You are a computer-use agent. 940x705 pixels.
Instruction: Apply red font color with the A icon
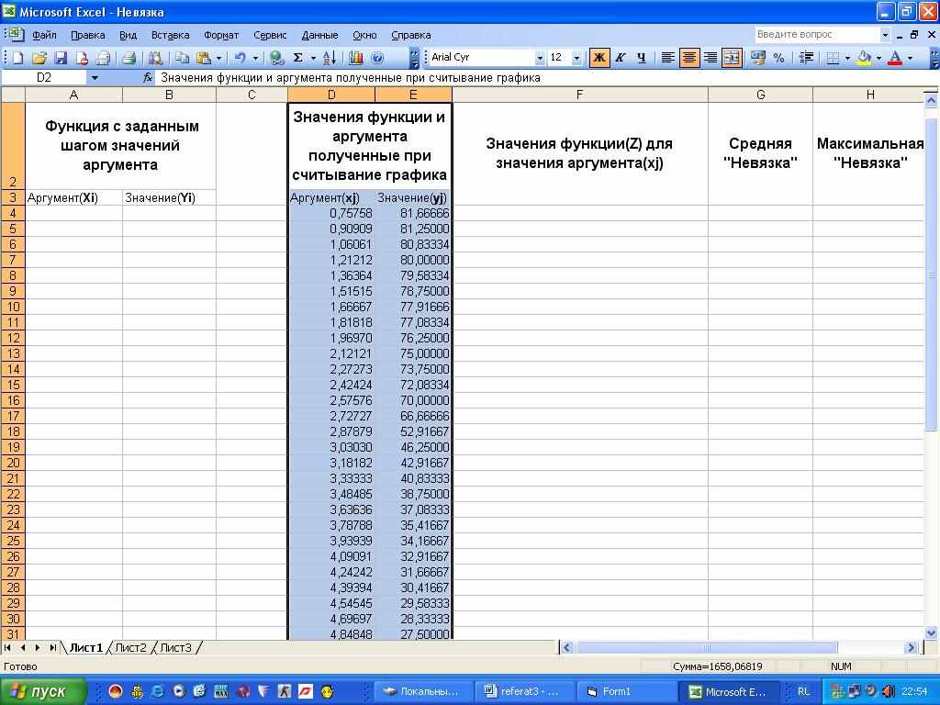click(x=895, y=58)
